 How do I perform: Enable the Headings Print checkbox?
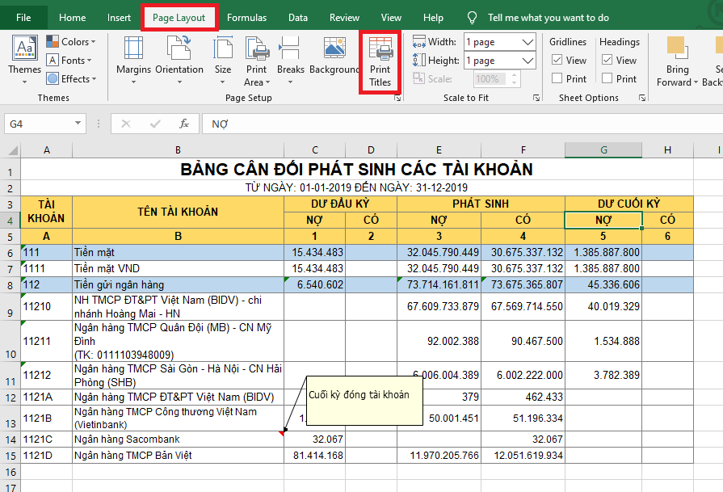(607, 78)
